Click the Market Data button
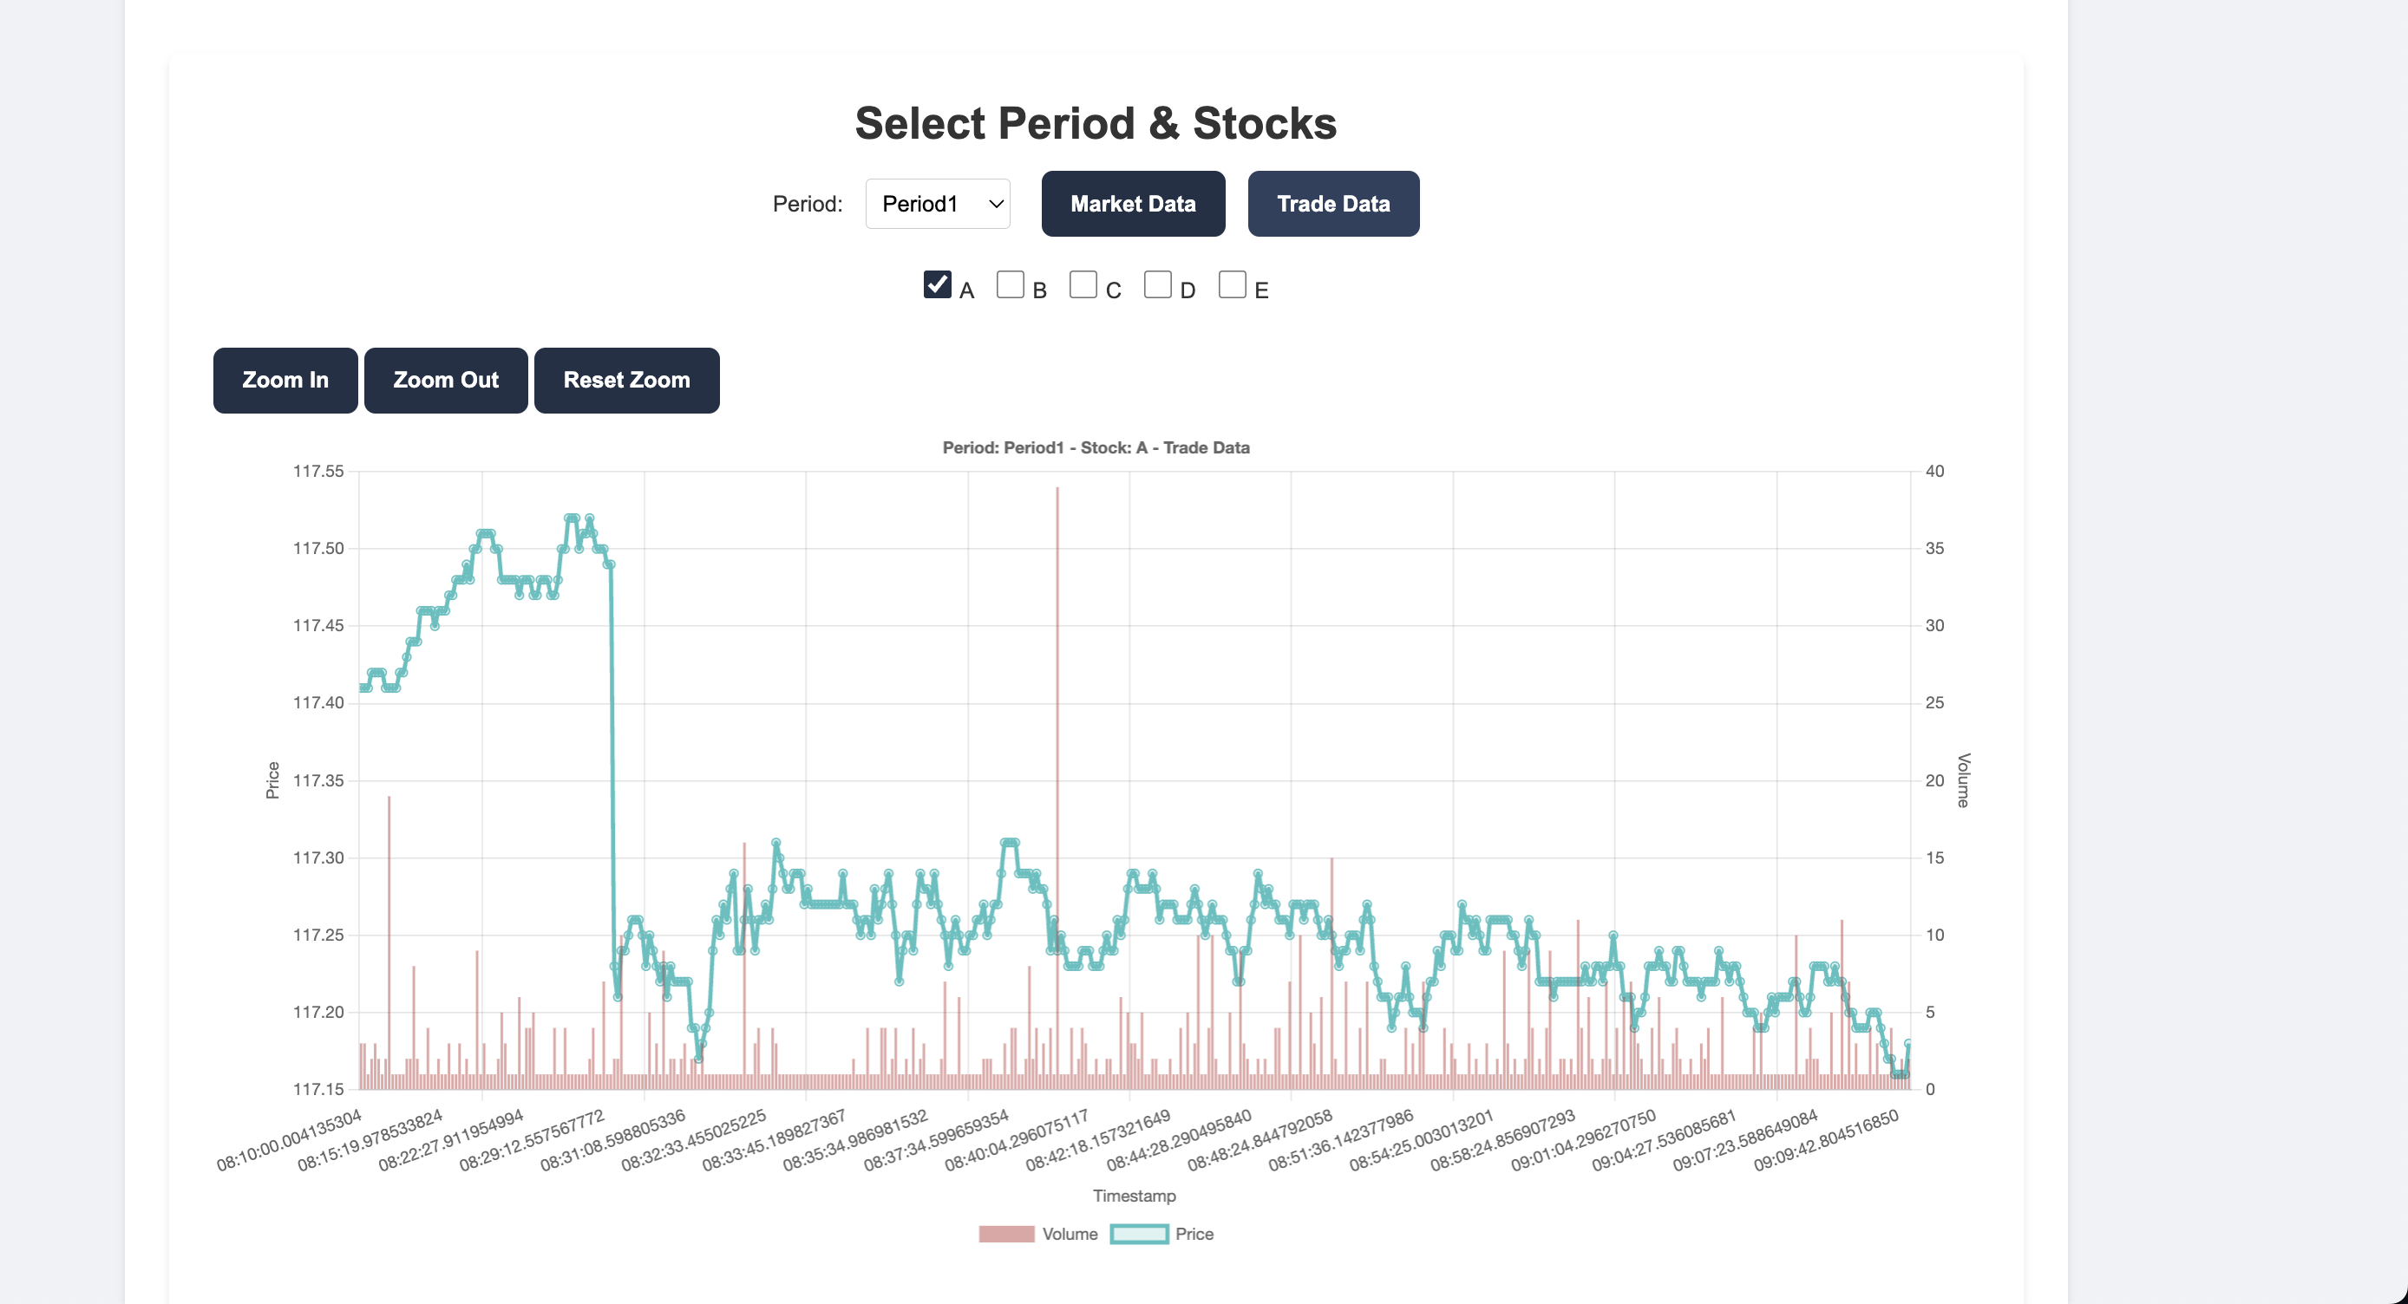The image size is (2408, 1304). (1132, 204)
